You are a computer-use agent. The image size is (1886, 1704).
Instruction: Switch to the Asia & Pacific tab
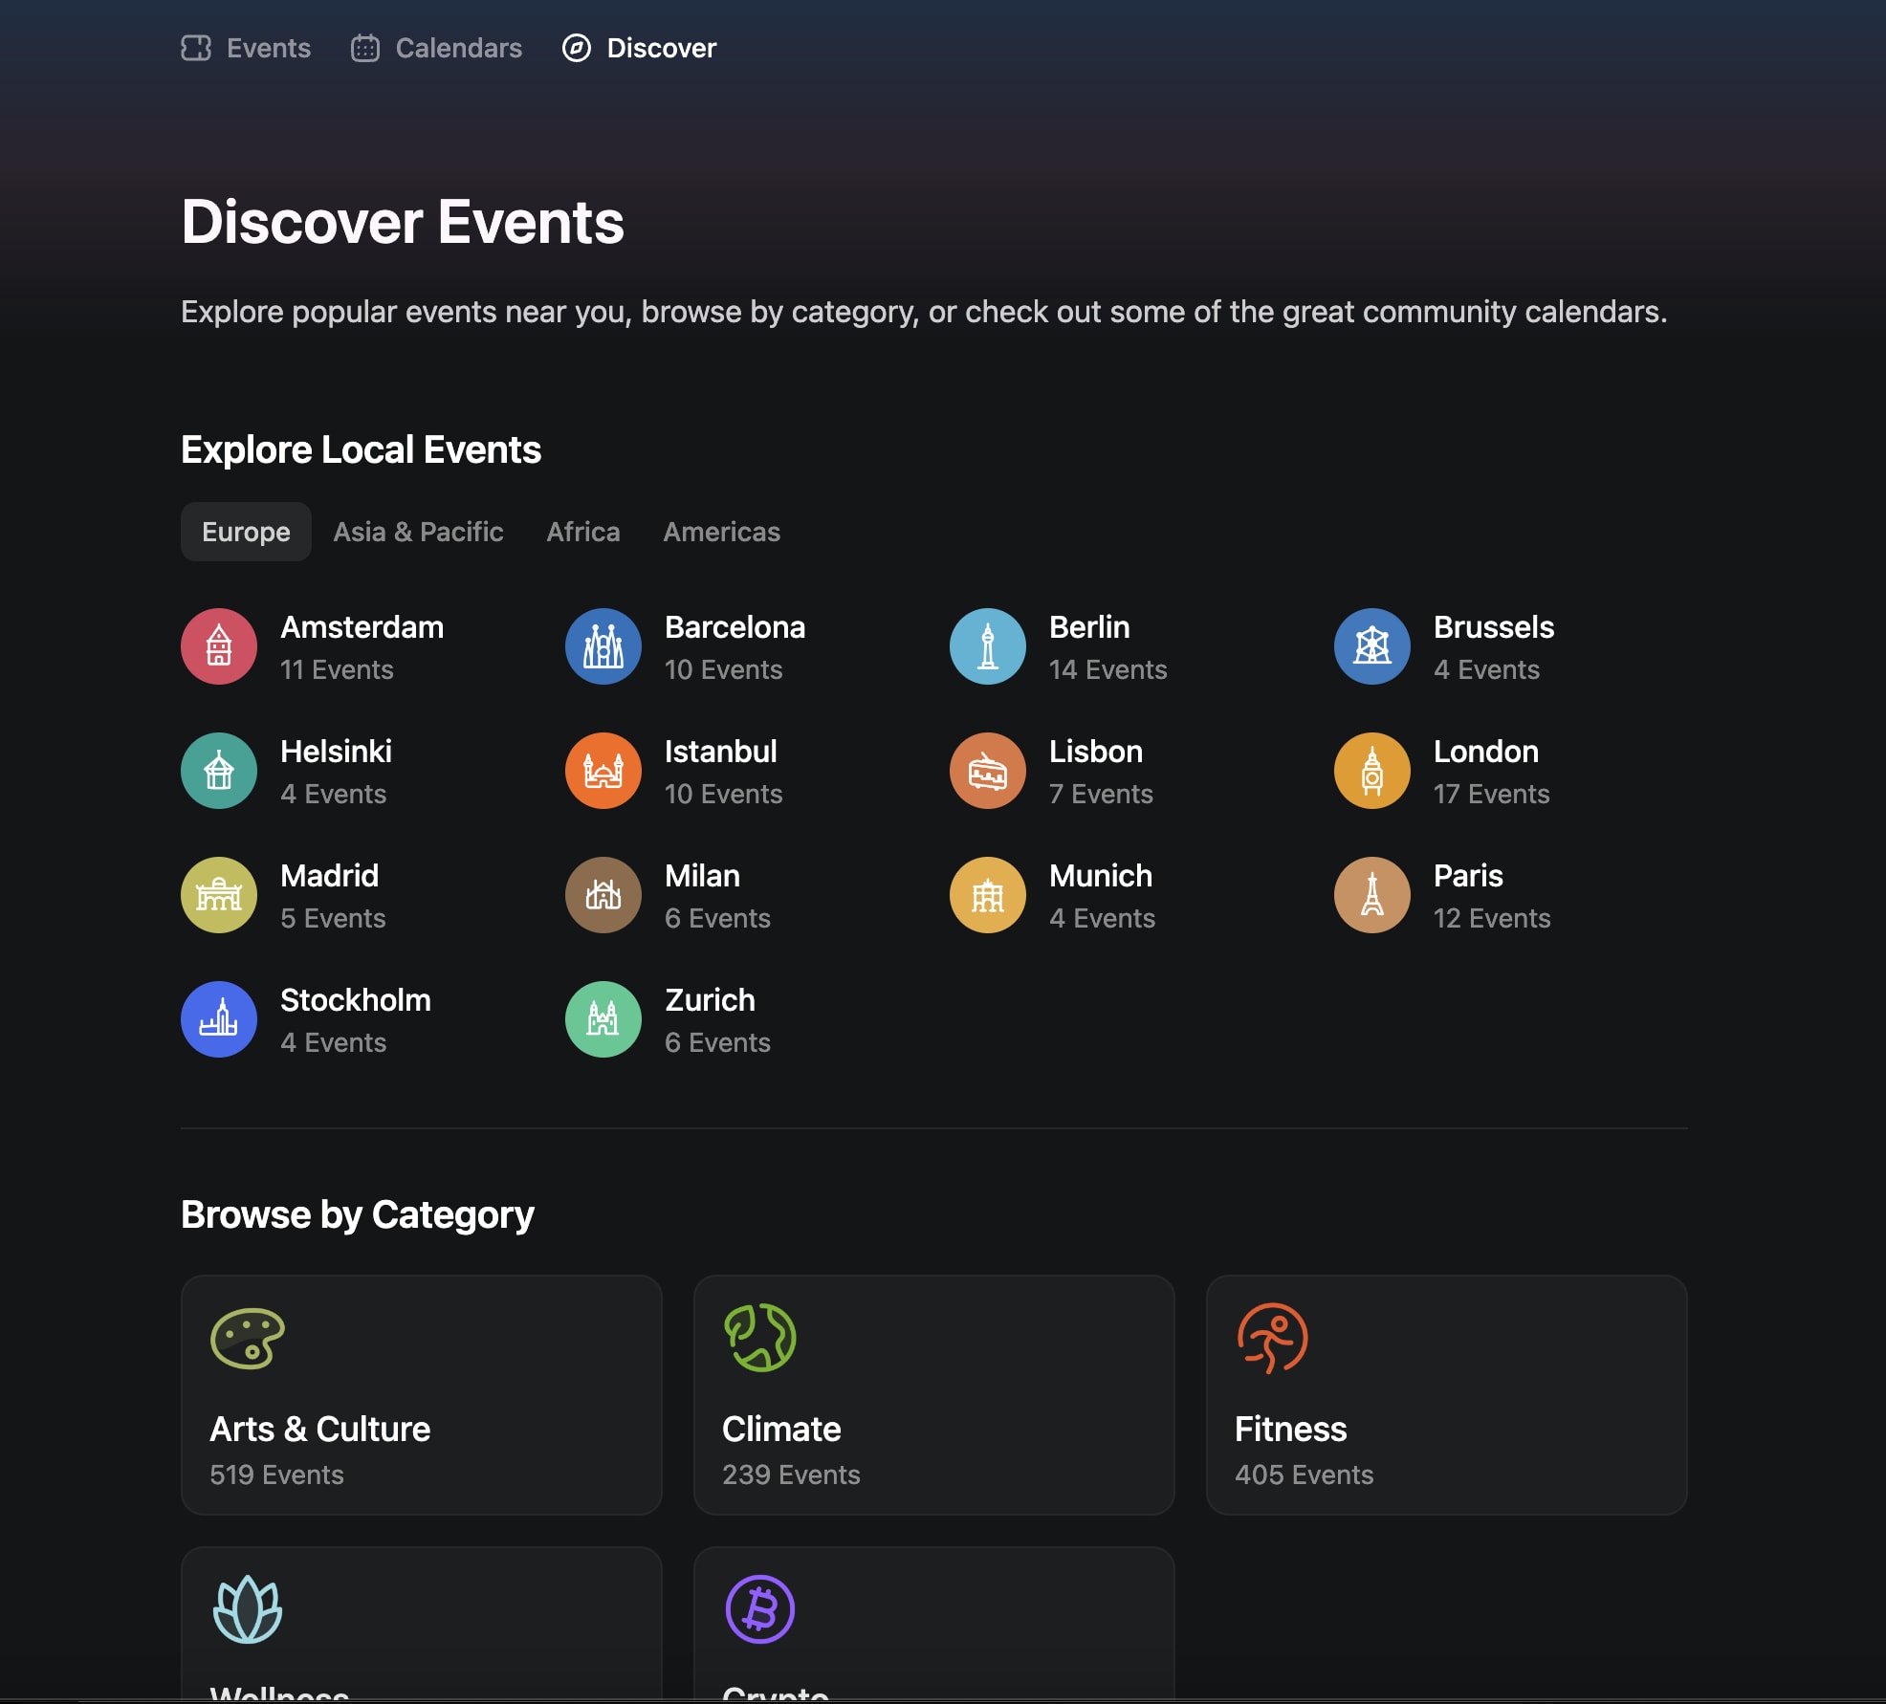(418, 532)
